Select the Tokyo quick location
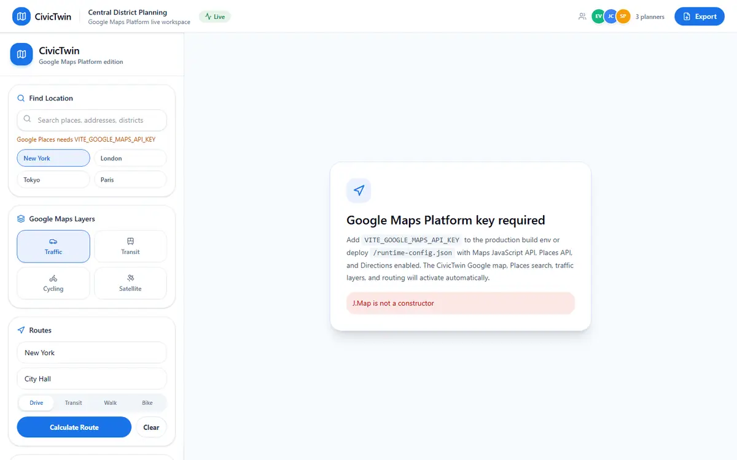 pos(53,180)
